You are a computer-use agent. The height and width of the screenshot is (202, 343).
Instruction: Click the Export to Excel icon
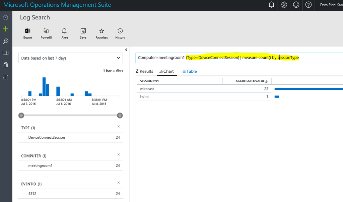point(27,31)
